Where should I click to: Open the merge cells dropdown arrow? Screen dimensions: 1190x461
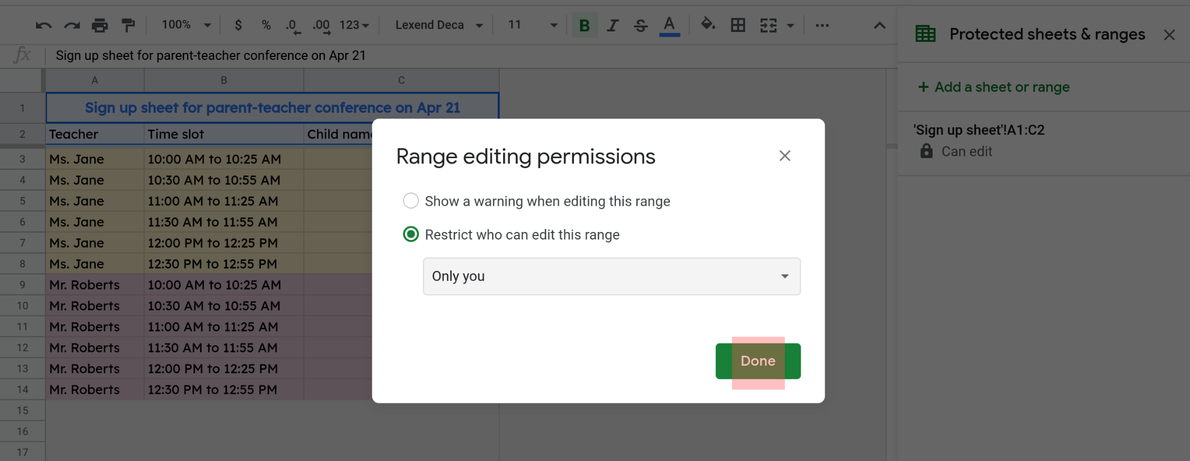pos(790,26)
